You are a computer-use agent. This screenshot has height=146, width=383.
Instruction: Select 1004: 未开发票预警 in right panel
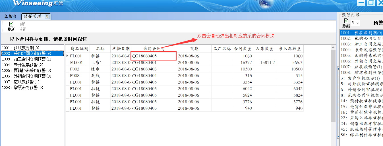(x=361, y=50)
